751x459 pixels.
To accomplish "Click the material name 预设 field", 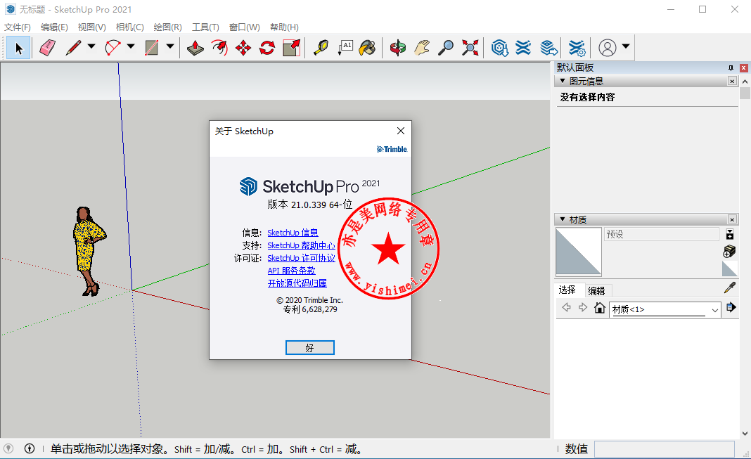I will [662, 234].
